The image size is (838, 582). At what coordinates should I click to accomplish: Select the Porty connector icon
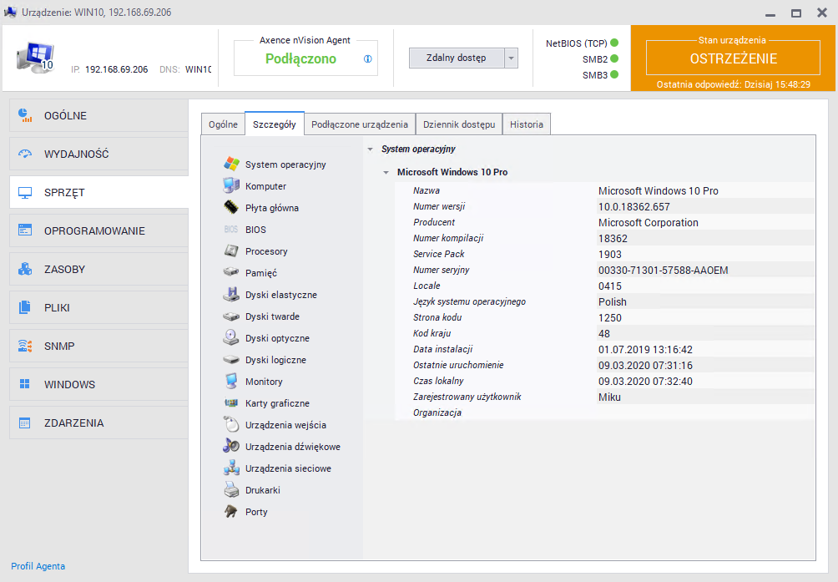[x=231, y=512]
